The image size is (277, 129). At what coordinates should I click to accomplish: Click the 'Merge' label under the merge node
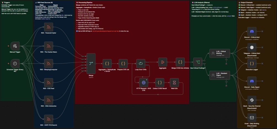[91, 75]
